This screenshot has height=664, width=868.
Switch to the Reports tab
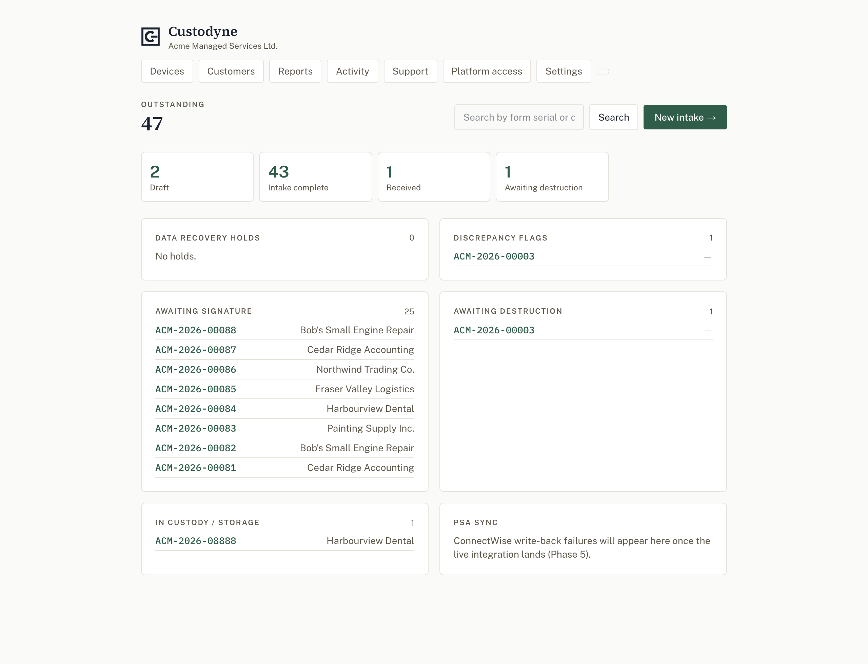click(x=295, y=71)
